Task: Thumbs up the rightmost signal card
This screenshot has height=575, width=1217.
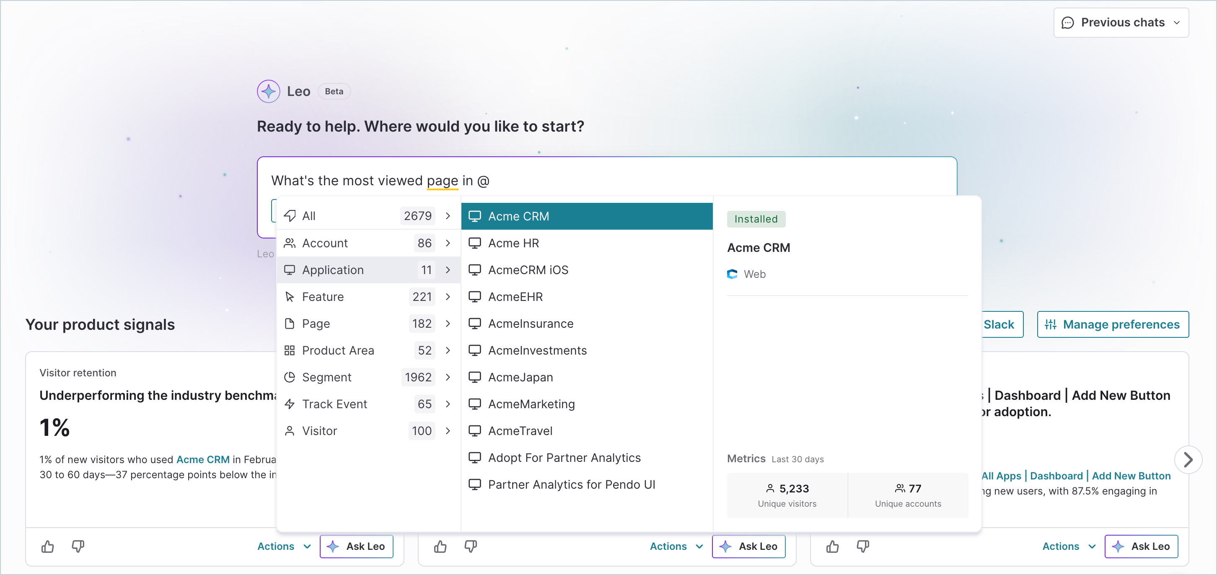Action: click(832, 547)
